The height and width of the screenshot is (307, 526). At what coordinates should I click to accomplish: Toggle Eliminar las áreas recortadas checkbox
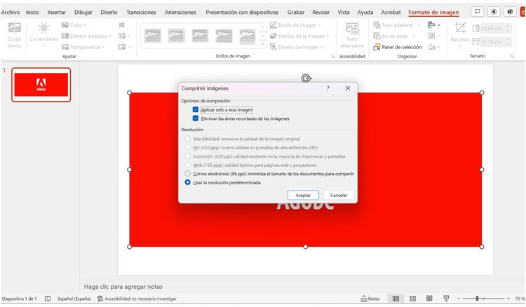[x=196, y=118]
